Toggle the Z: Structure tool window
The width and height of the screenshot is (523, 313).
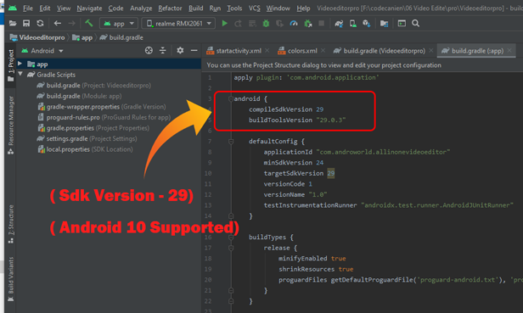[11, 224]
